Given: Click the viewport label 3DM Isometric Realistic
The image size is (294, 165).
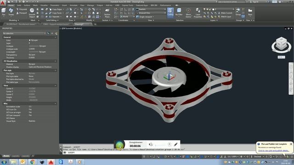Looking at the screenshot, I should 71,28.
